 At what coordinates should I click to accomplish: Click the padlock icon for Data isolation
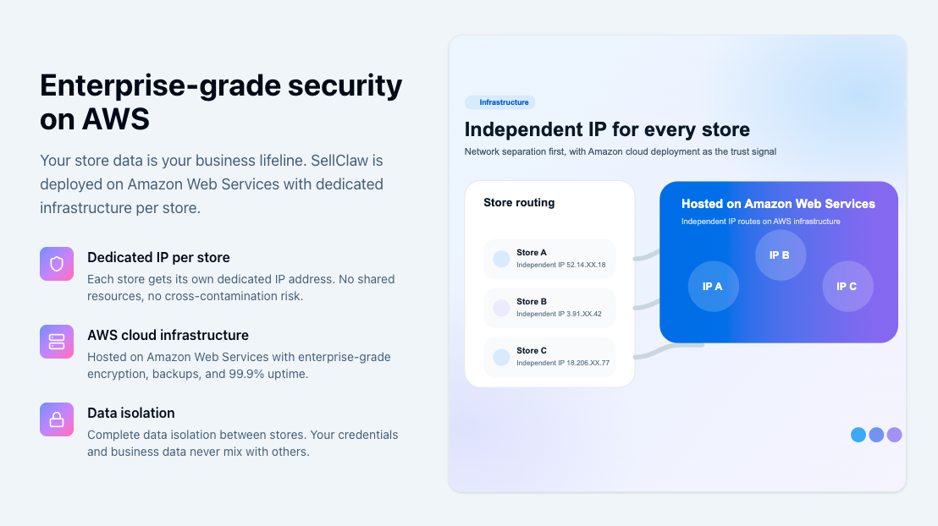coord(57,419)
